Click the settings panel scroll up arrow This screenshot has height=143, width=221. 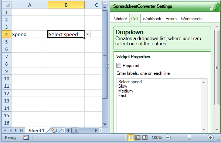pos(217,27)
